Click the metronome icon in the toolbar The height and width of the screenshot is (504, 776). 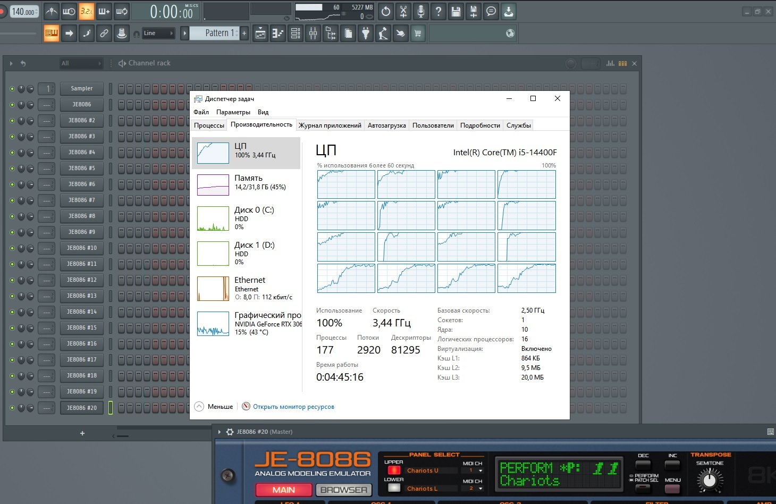(52, 11)
